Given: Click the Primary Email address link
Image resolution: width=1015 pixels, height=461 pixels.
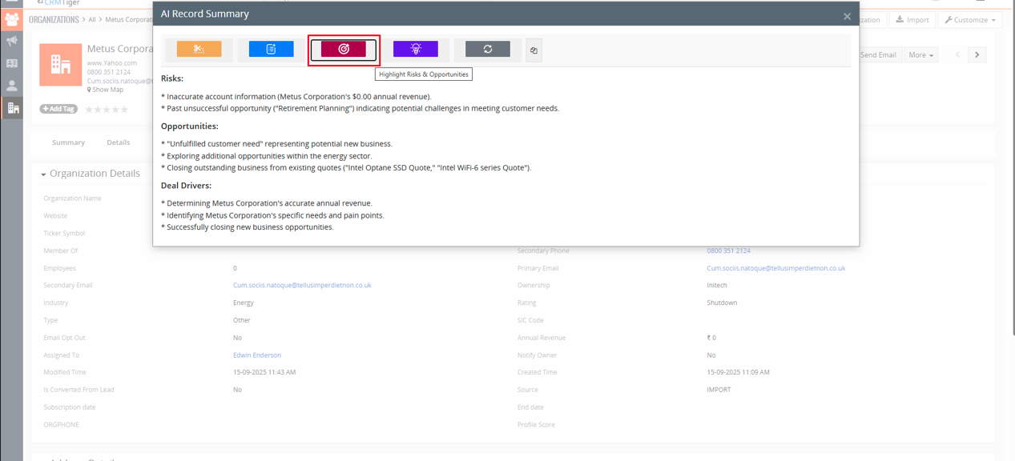Looking at the screenshot, I should tap(775, 268).
